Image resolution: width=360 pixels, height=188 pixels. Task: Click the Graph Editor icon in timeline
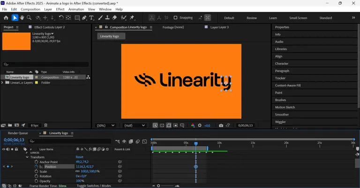(x=144, y=142)
